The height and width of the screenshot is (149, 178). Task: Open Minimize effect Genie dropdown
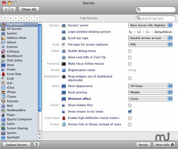click(150, 99)
